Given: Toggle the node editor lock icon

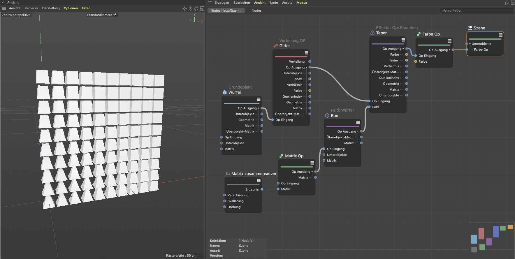Looking at the screenshot, I should (x=507, y=3).
